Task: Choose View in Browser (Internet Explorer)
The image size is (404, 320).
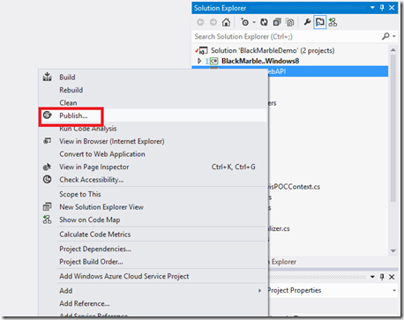Action: [112, 141]
